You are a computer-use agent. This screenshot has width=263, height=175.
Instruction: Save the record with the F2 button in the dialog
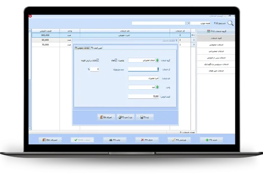145,117
